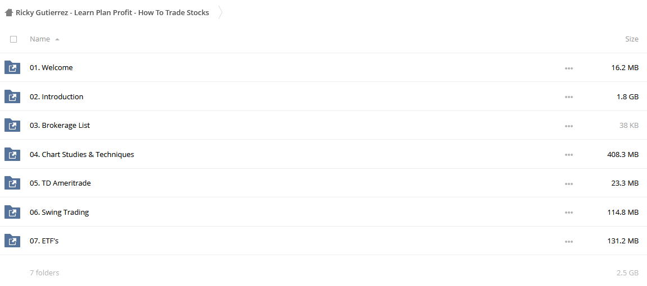Click the home icon in breadcrumb
647x286 pixels.
click(x=9, y=13)
